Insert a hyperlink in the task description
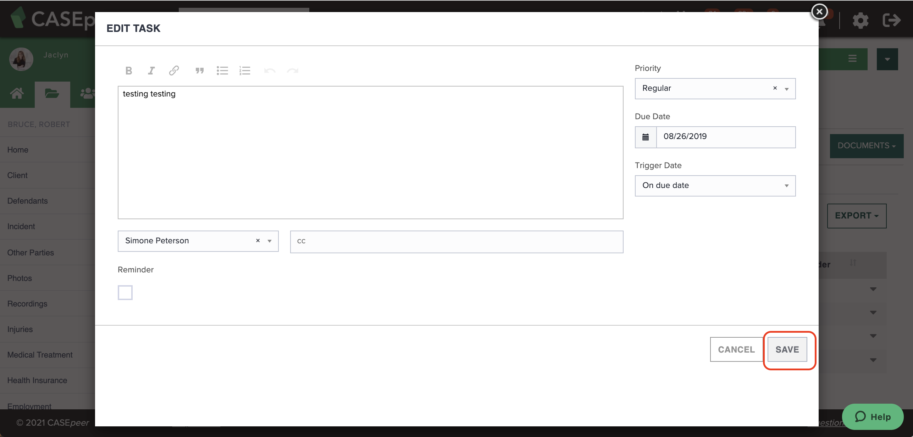Viewport: 913px width, 437px height. click(x=174, y=70)
